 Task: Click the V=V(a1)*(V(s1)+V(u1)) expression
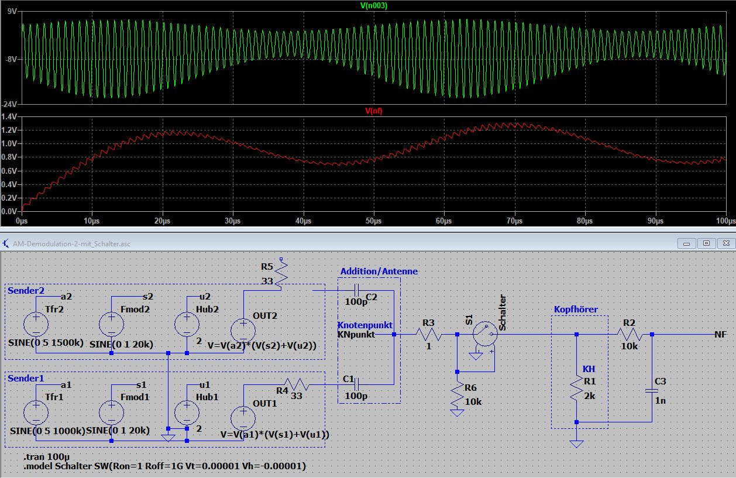point(275,435)
